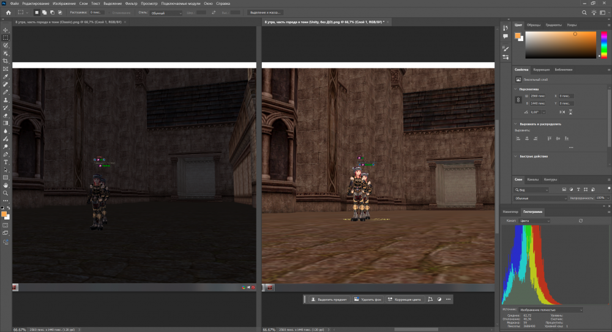Collapse the Transform section in Properties
The image size is (612, 332).
(x=515, y=89)
